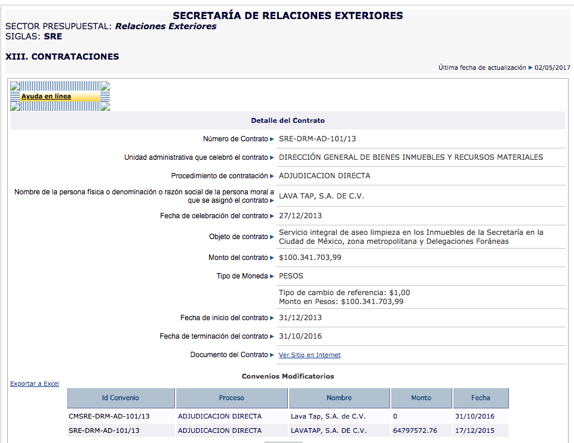Click the Fecha column header
The width and height of the screenshot is (574, 443).
point(480,398)
